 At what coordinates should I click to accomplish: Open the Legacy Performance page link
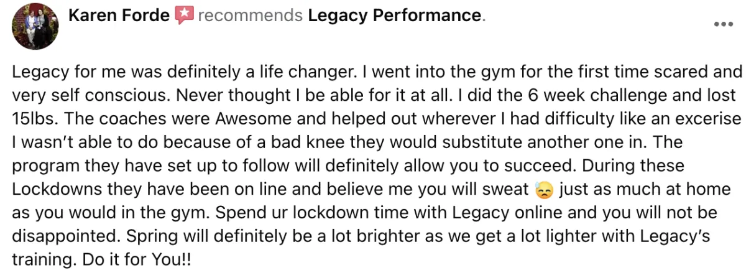click(x=394, y=16)
